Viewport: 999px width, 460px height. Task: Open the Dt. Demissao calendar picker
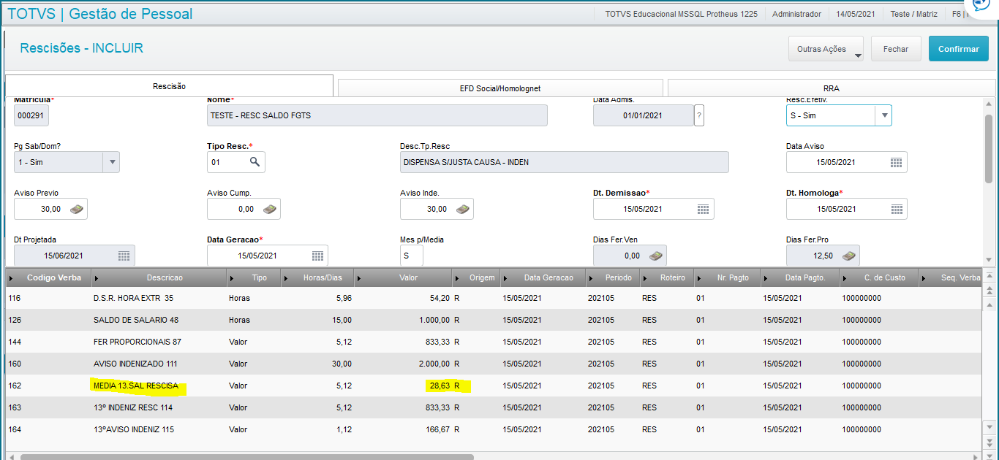tap(703, 209)
